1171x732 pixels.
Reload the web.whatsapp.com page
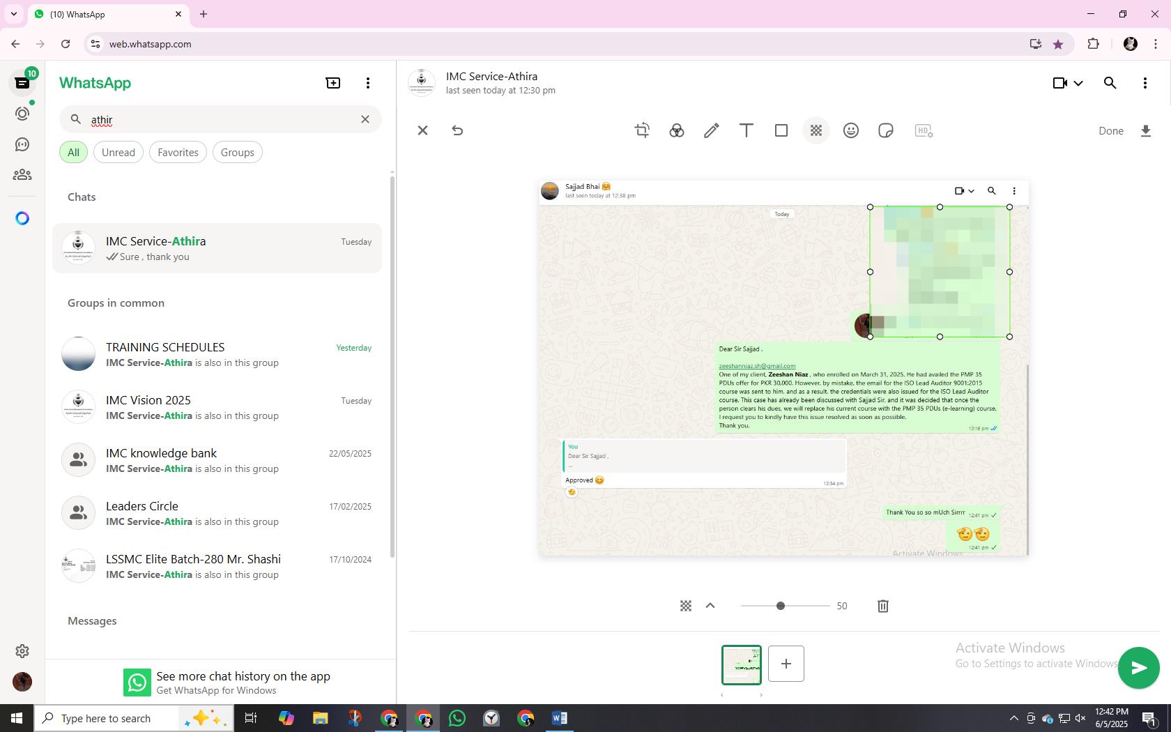click(66, 44)
